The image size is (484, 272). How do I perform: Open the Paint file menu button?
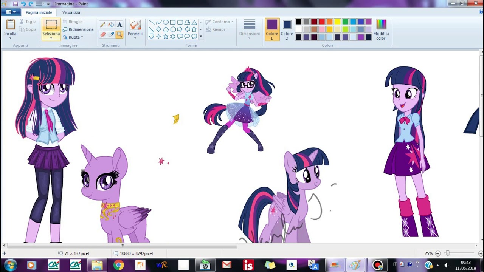[11, 12]
